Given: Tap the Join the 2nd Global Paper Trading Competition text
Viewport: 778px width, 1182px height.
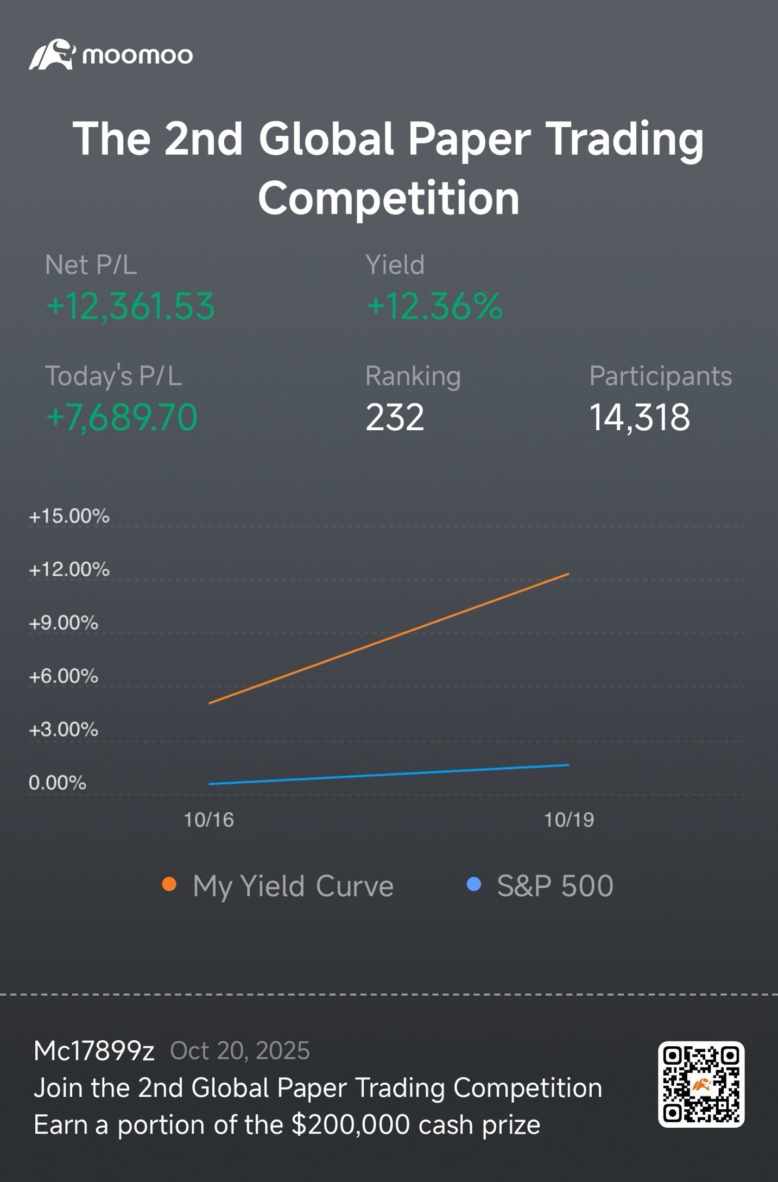Looking at the screenshot, I should pos(318,1088).
